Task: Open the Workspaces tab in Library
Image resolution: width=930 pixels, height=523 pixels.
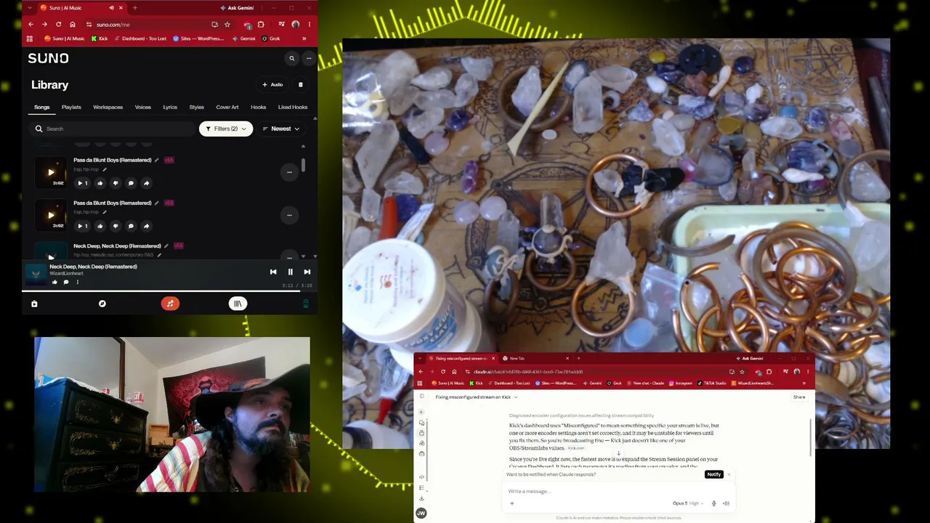Action: [x=108, y=108]
